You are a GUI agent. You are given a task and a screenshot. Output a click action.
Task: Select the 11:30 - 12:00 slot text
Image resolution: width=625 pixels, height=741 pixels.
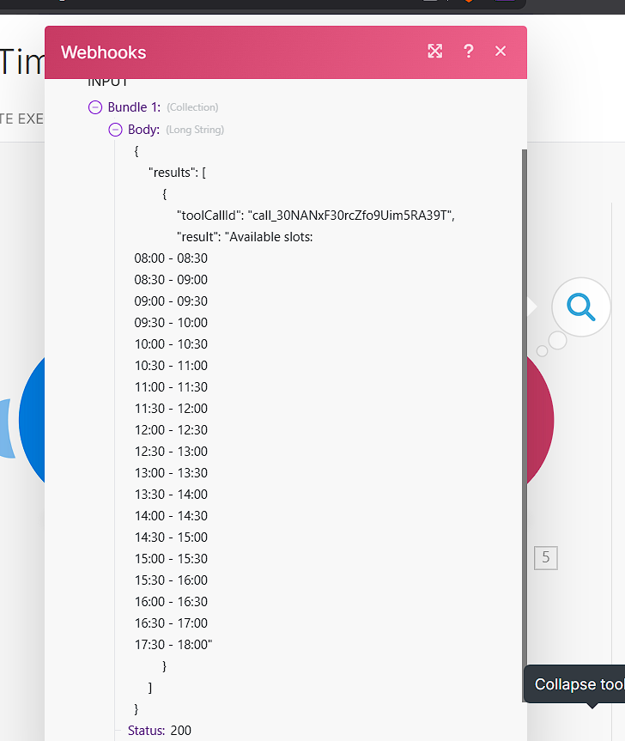tap(171, 409)
